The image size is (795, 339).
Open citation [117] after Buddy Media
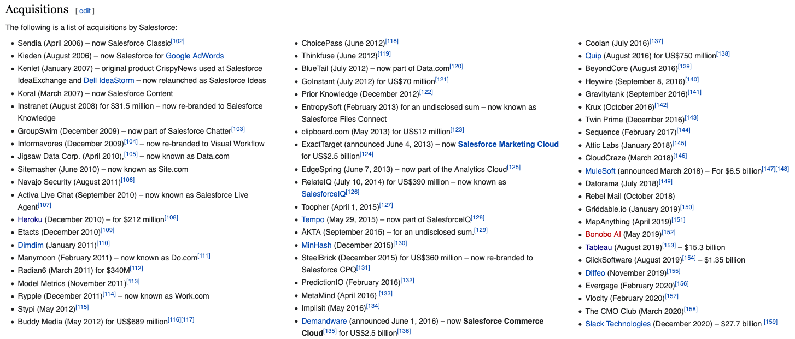tap(188, 319)
